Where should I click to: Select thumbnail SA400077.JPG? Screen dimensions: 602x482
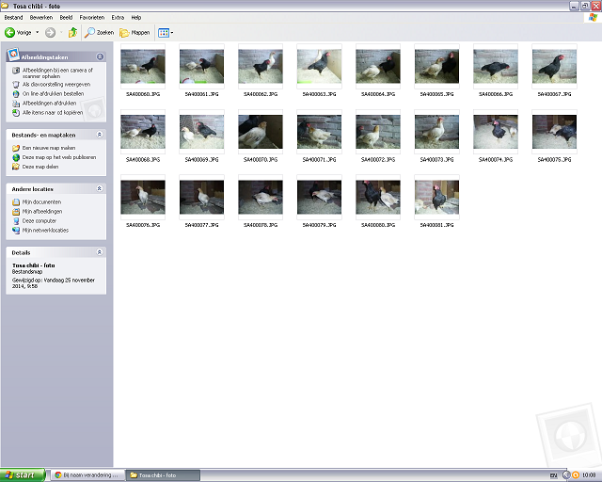click(x=201, y=197)
